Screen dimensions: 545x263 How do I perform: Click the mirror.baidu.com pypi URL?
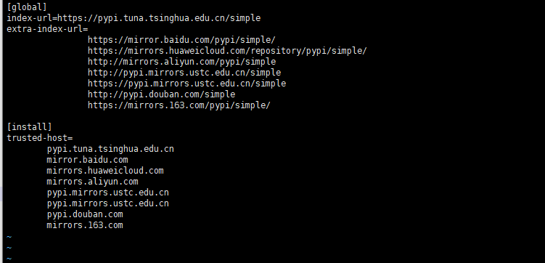pos(181,40)
